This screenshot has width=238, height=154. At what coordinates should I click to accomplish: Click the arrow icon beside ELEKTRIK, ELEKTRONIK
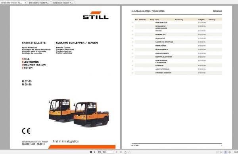tap(132, 57)
